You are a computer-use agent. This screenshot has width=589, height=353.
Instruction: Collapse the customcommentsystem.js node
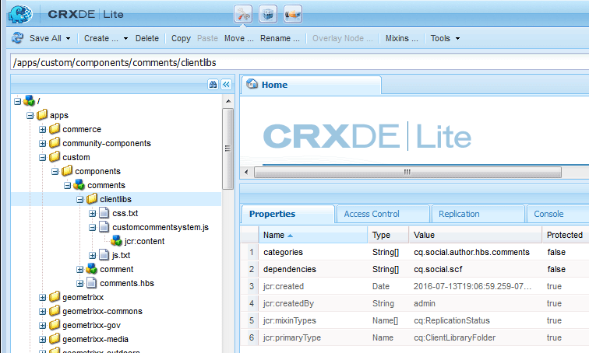click(93, 228)
